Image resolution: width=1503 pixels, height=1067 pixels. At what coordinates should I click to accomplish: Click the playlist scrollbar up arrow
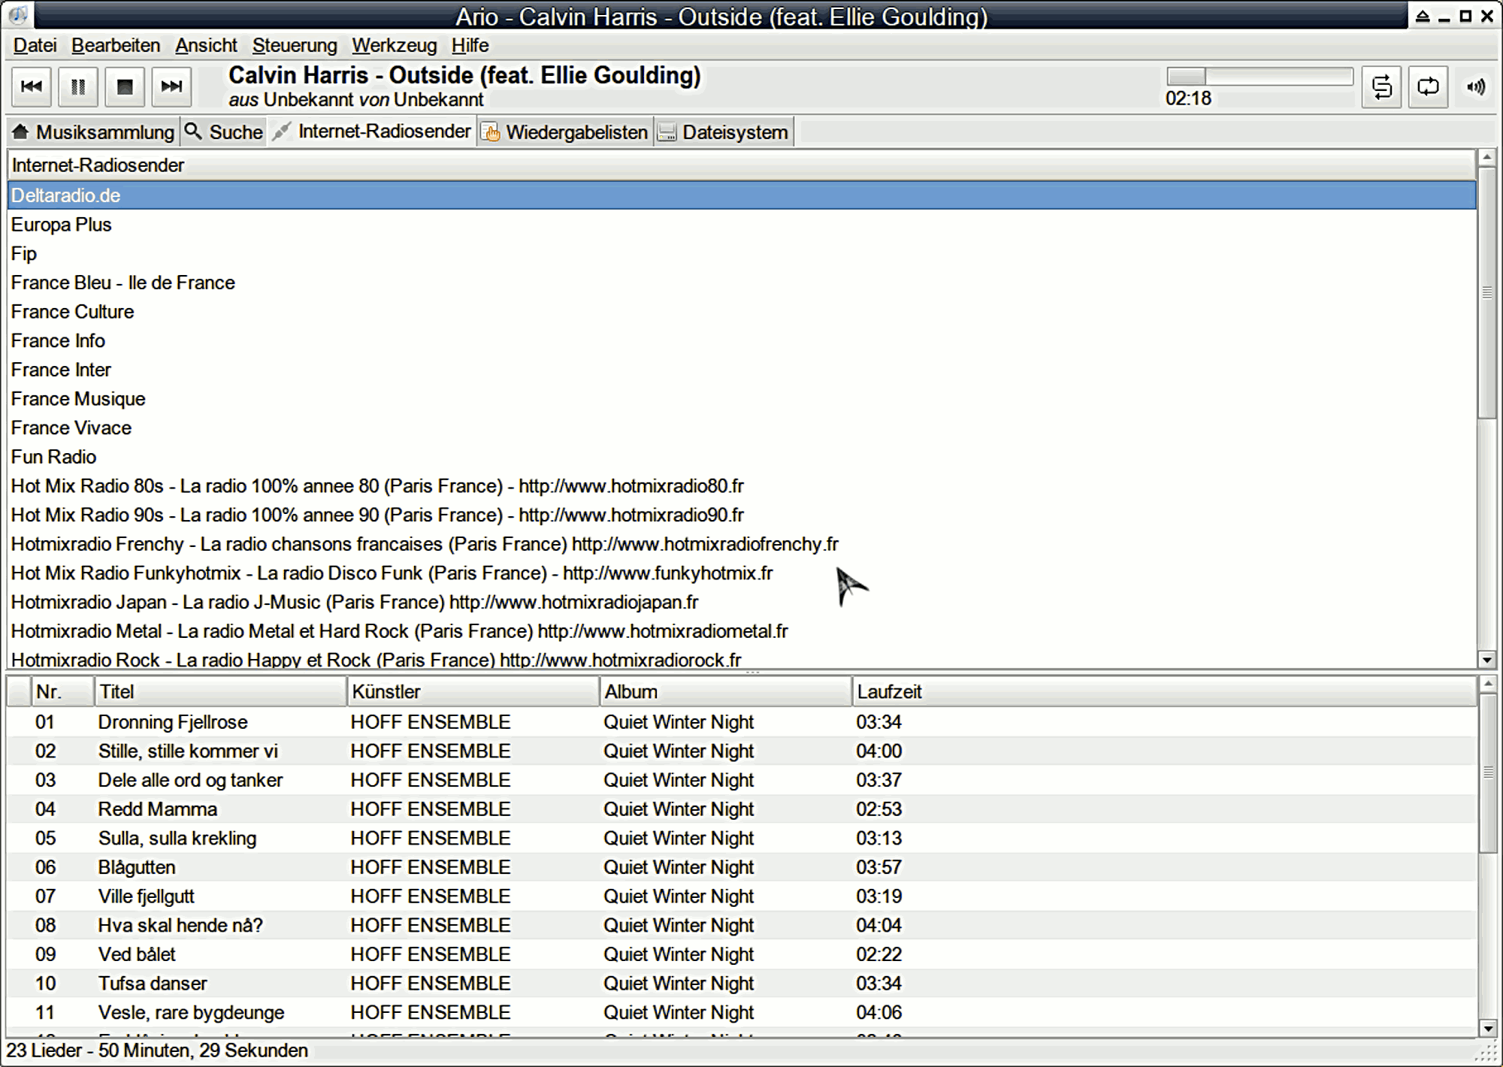tap(1486, 685)
